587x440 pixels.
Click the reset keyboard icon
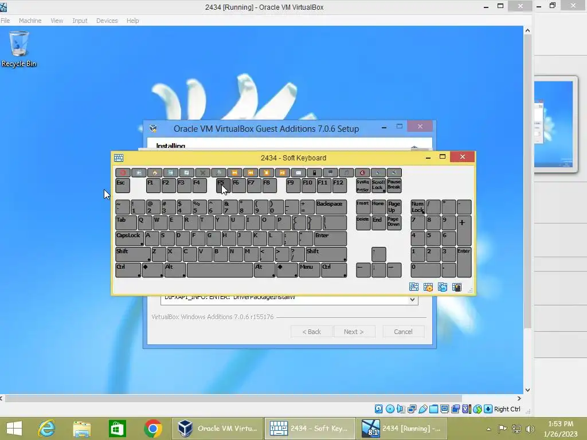coord(442,287)
